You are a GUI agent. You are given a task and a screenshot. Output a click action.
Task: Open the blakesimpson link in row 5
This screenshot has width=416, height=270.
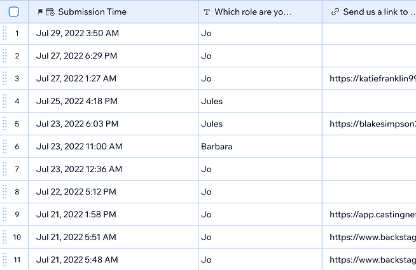tap(373, 124)
